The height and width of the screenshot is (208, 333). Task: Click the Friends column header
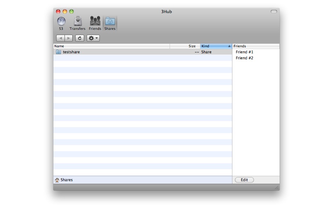[256, 46]
